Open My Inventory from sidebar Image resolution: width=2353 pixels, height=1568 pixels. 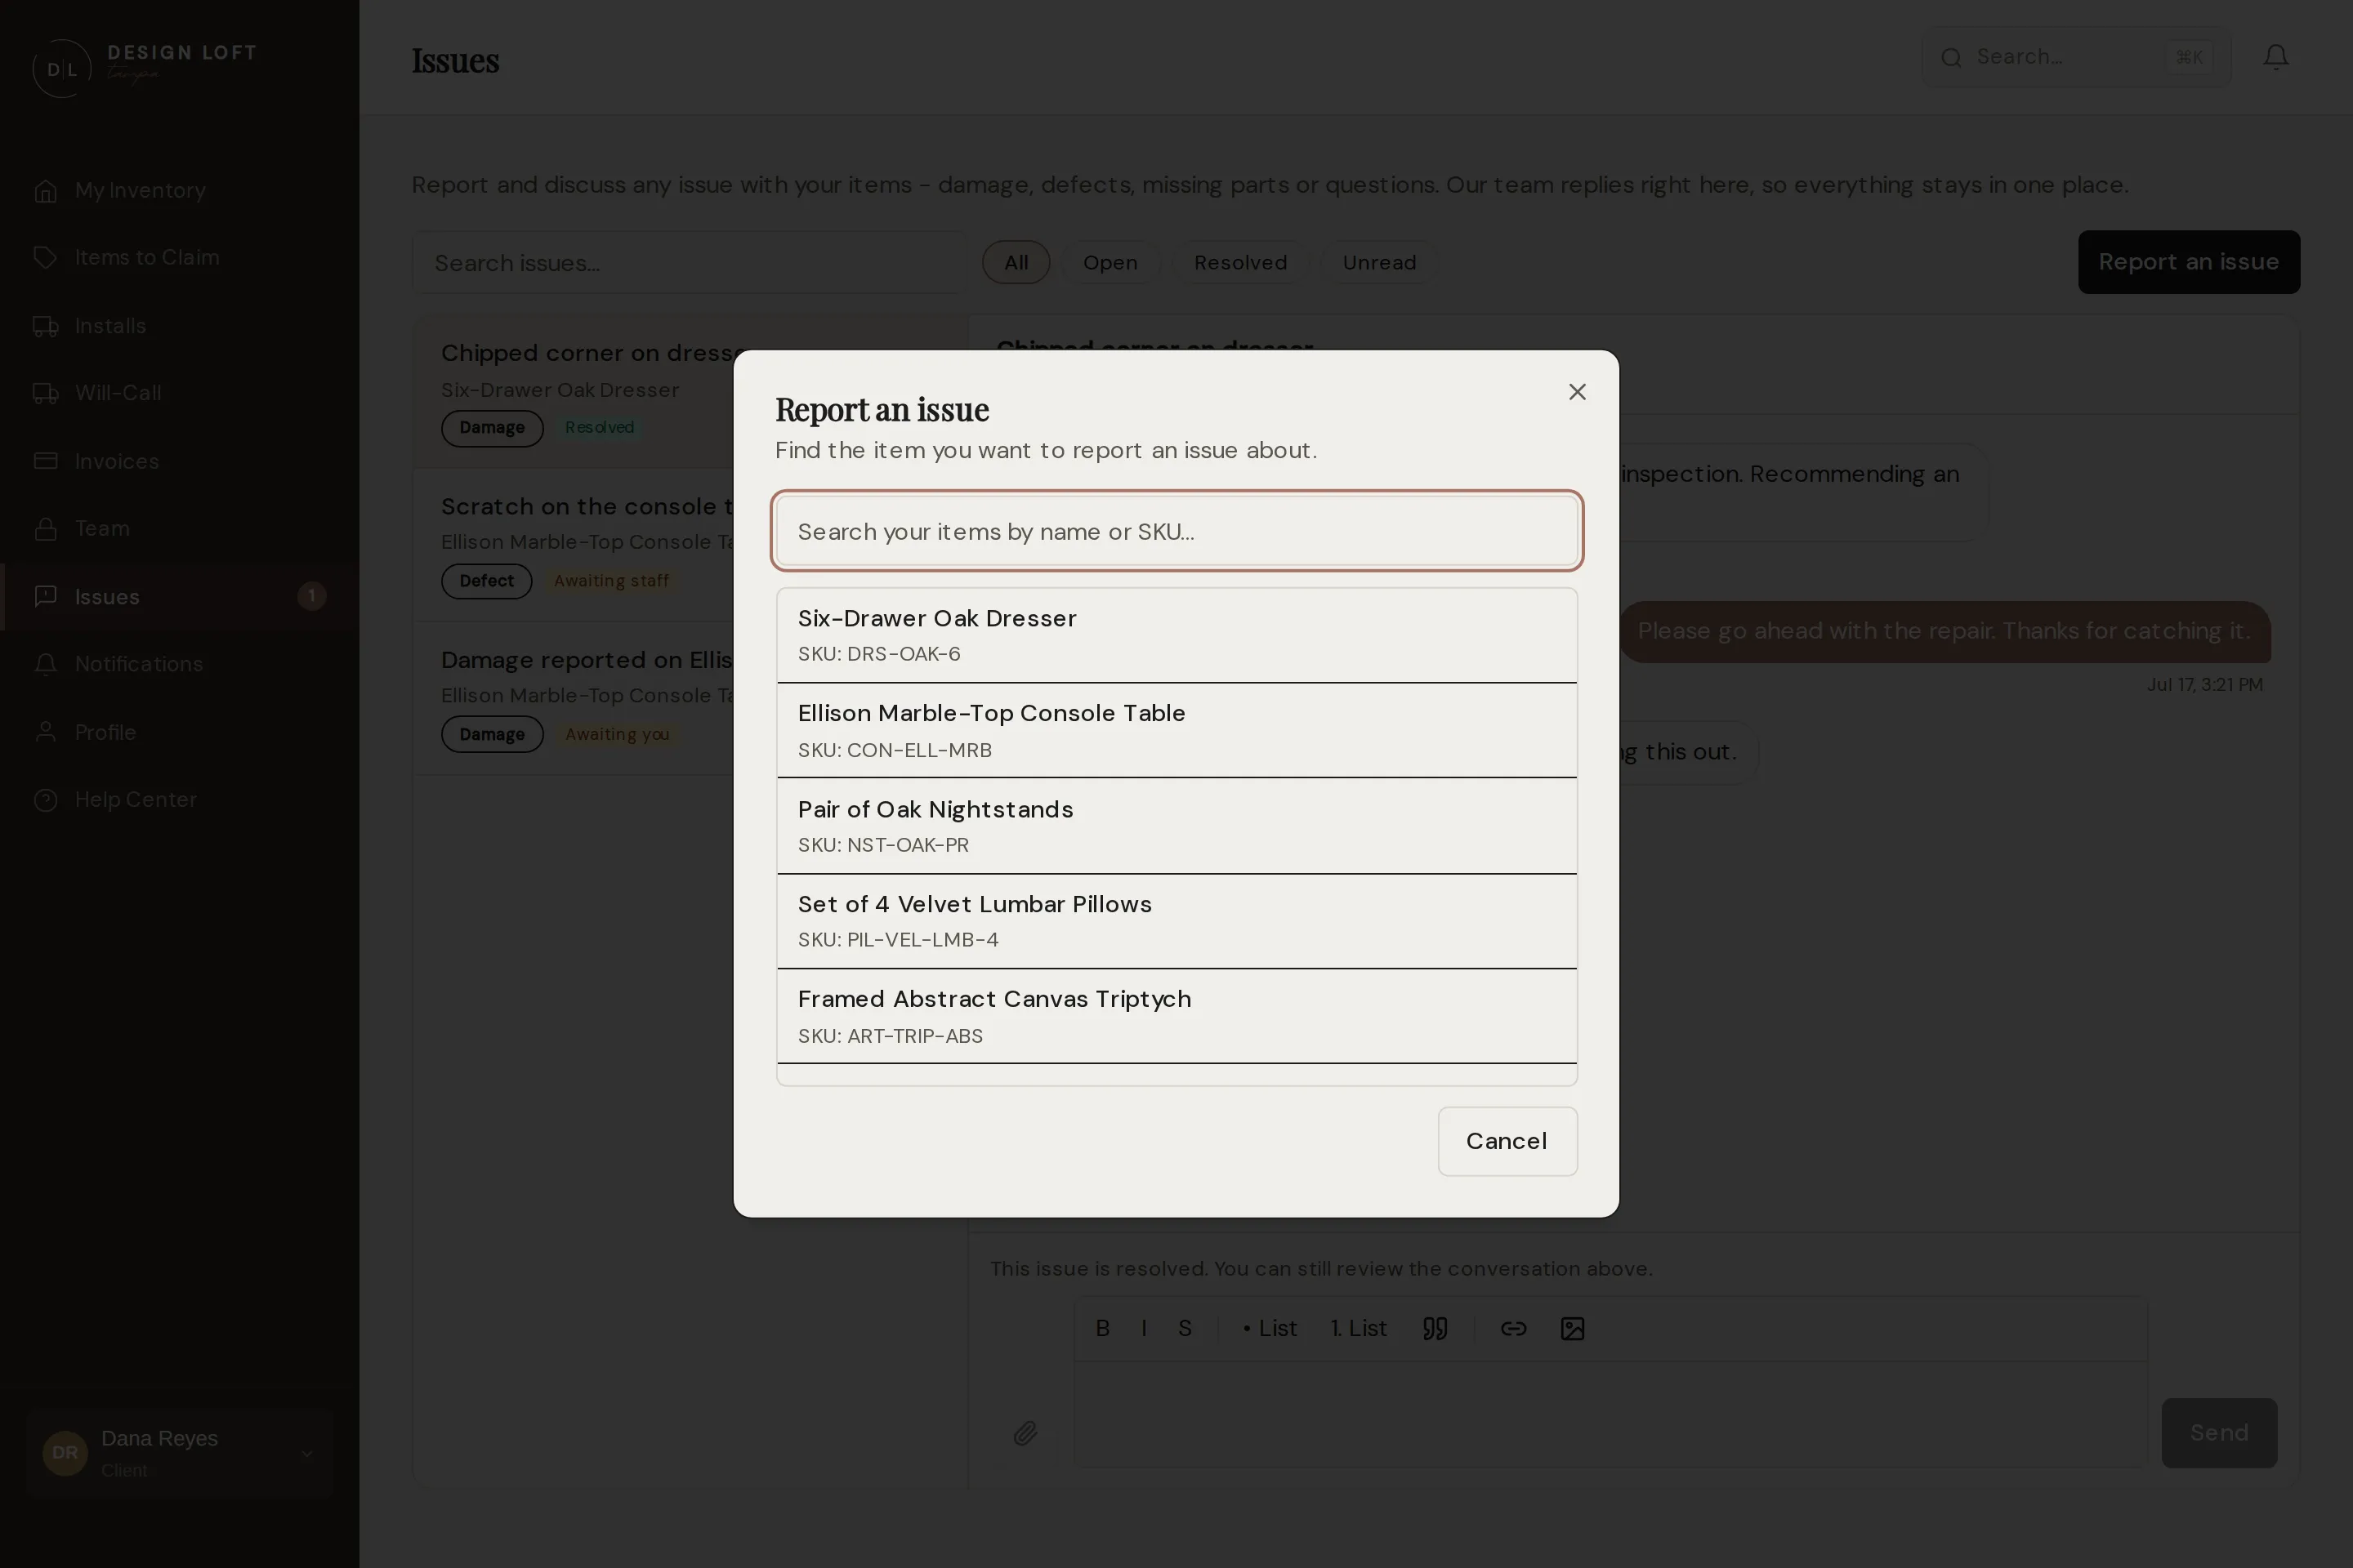click(180, 190)
